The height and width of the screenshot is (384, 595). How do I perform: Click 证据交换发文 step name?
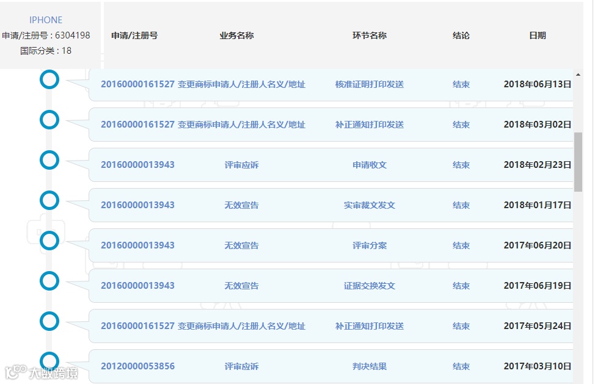[x=370, y=286]
